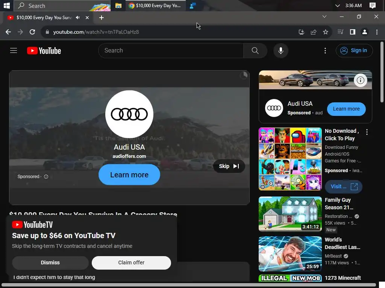The height and width of the screenshot is (288, 385).
Task: Open the audioffers.com link in the ad
Action: click(x=129, y=156)
